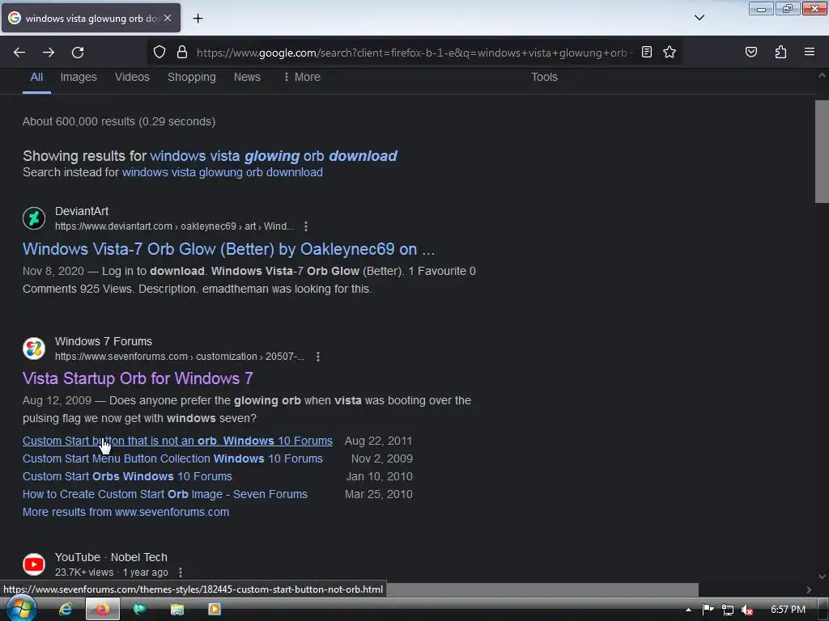Click the 6:57 PM clock
Screen dimensions: 829x621
pos(788,610)
